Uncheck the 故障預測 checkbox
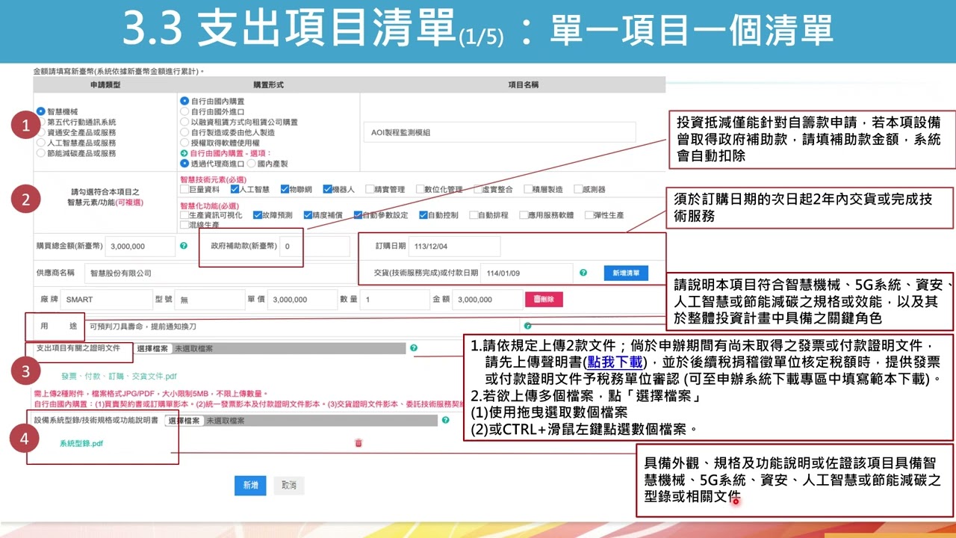The width and height of the screenshot is (956, 538). tap(257, 215)
